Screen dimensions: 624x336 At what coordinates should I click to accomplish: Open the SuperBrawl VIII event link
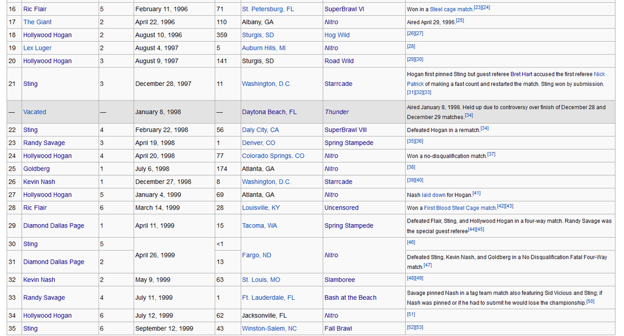click(345, 130)
